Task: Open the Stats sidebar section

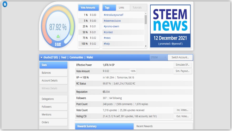Action: (x=53, y=65)
